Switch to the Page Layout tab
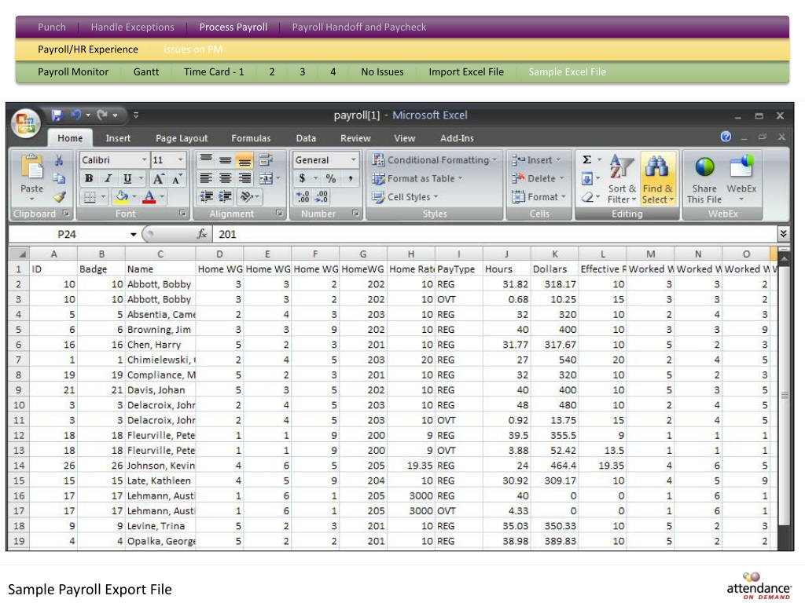This screenshot has width=805, height=603. (x=182, y=138)
